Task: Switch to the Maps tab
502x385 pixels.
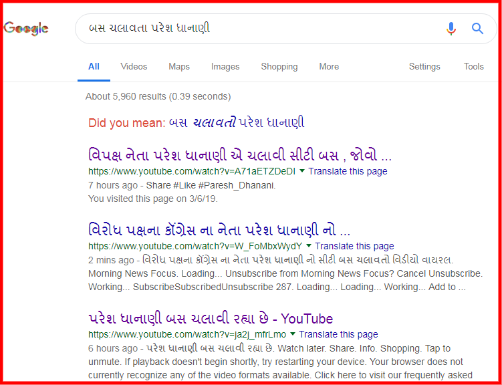Action: tap(179, 67)
